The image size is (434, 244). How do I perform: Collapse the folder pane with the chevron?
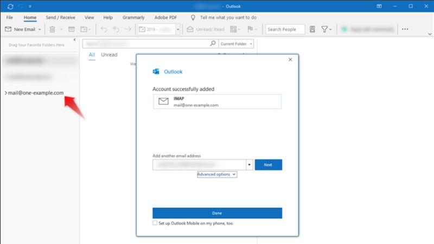74,40
